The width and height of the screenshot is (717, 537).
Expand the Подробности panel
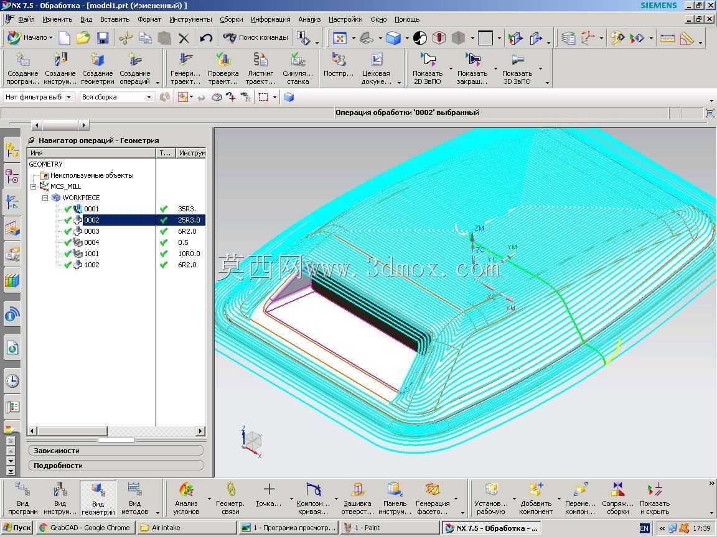[x=116, y=466]
